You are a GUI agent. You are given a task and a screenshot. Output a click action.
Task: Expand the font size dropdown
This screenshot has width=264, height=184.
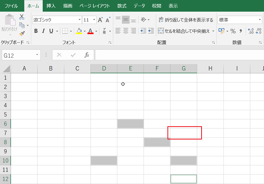[x=94, y=20]
